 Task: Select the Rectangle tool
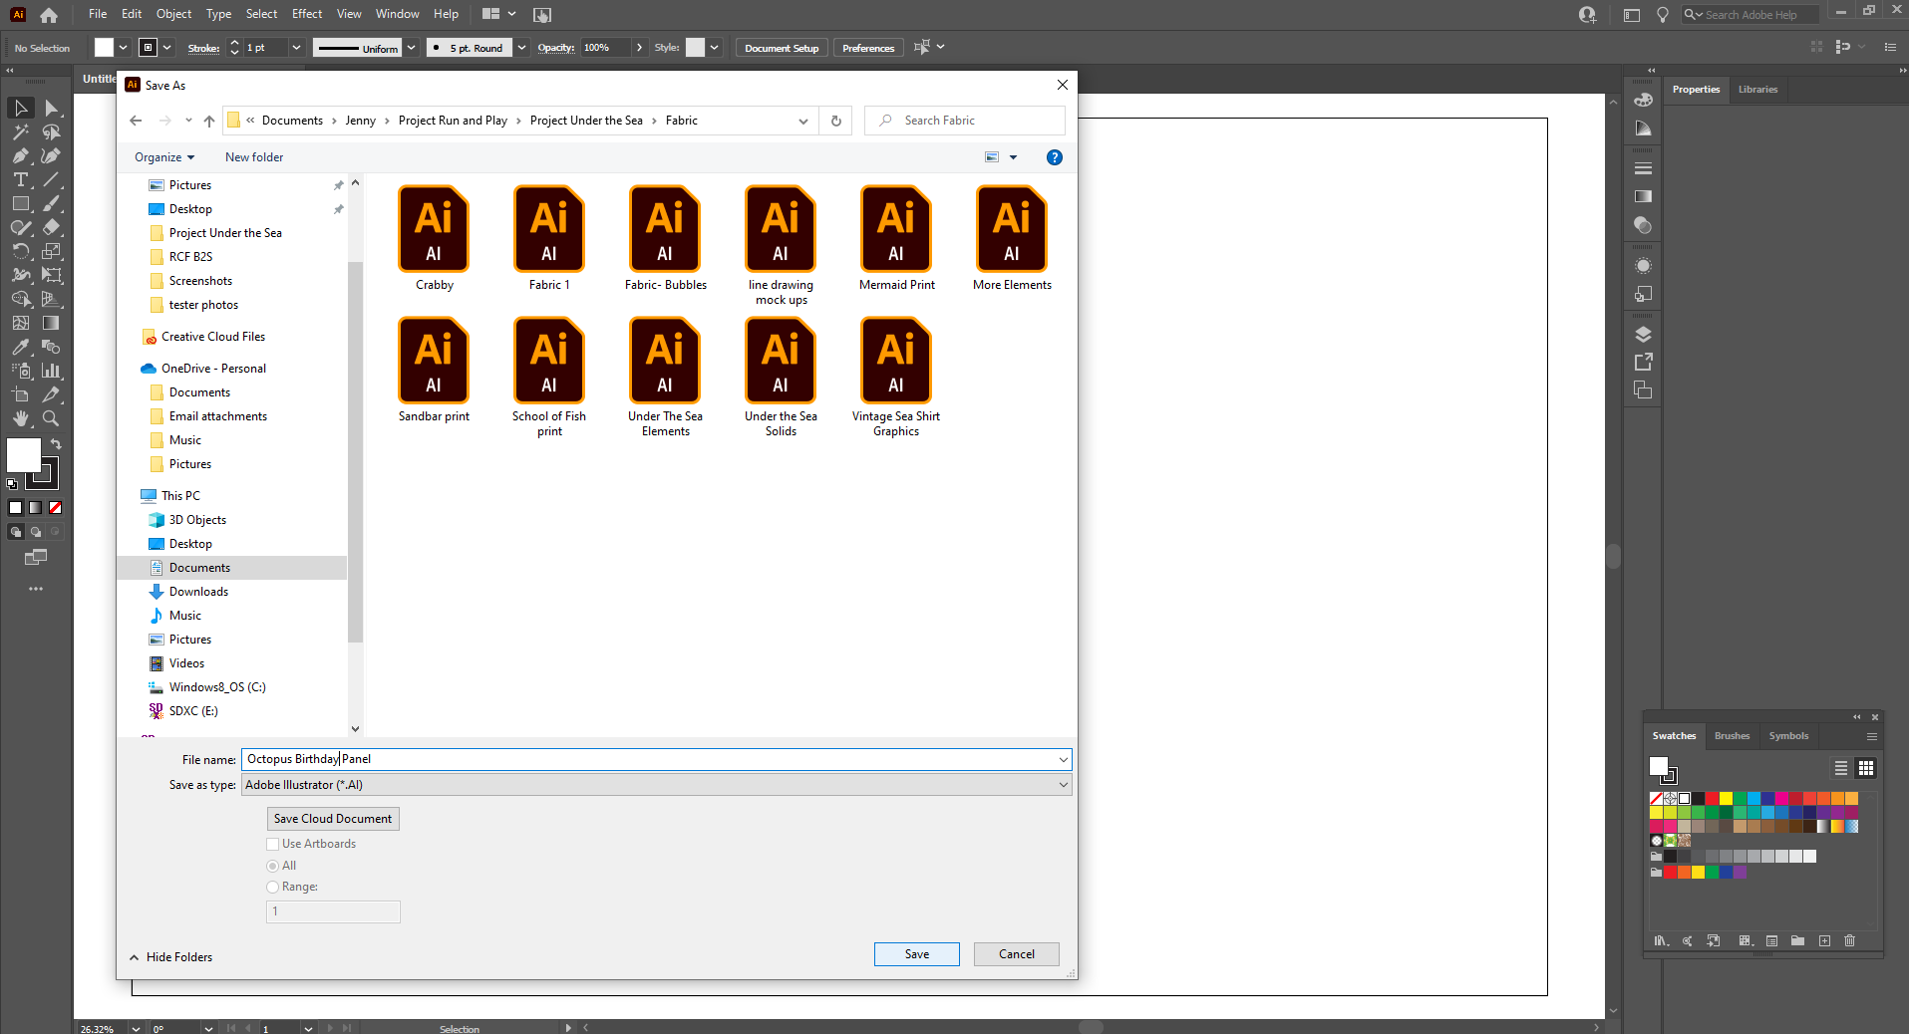[x=21, y=203]
